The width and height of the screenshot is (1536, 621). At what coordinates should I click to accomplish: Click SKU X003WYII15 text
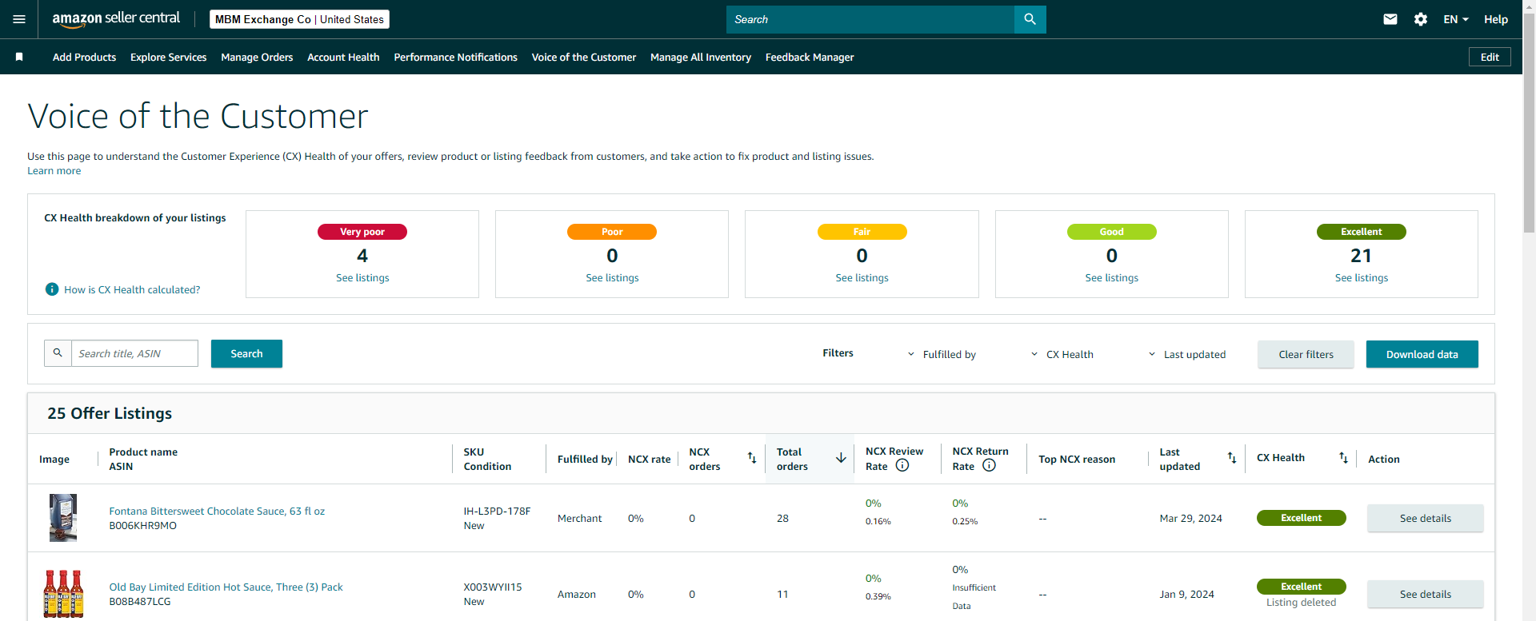(493, 587)
